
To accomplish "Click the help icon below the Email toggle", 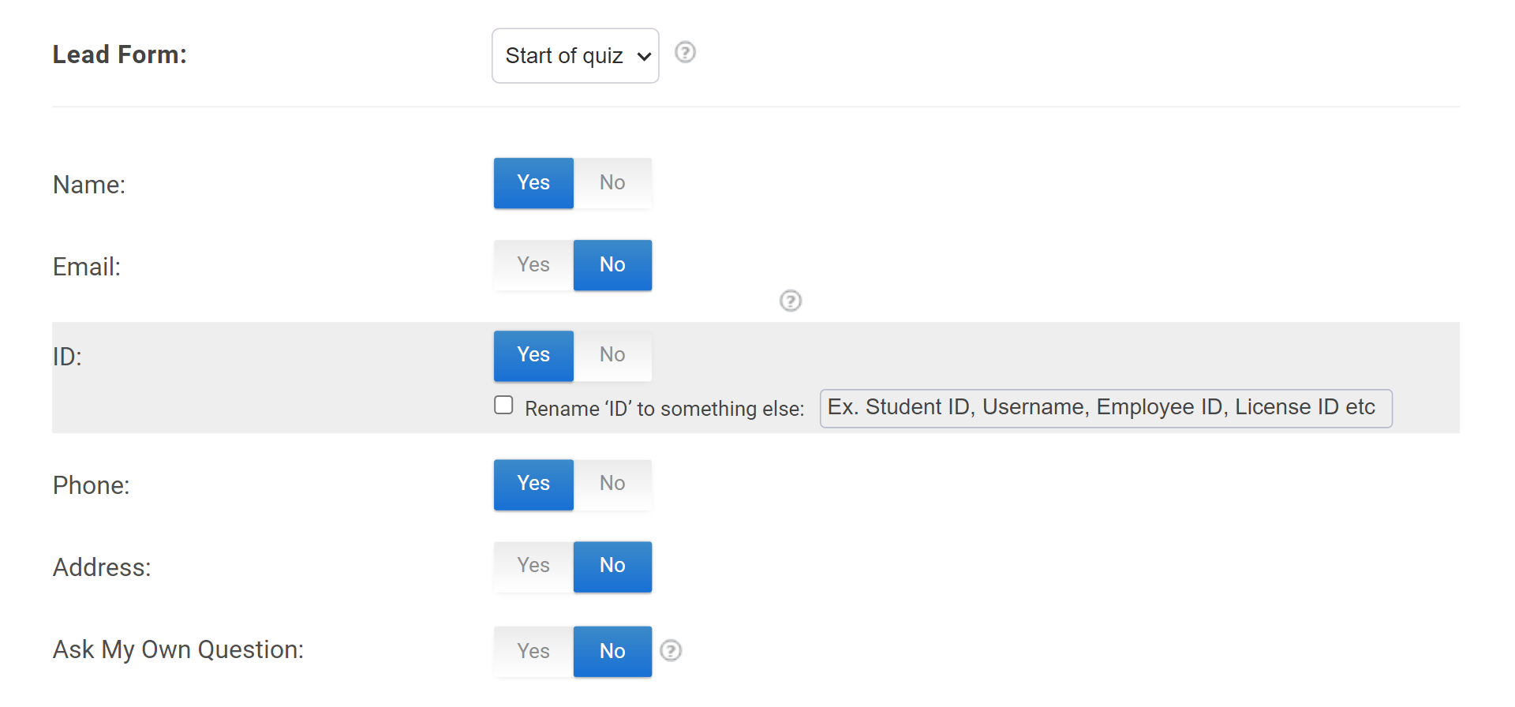I will coord(790,301).
